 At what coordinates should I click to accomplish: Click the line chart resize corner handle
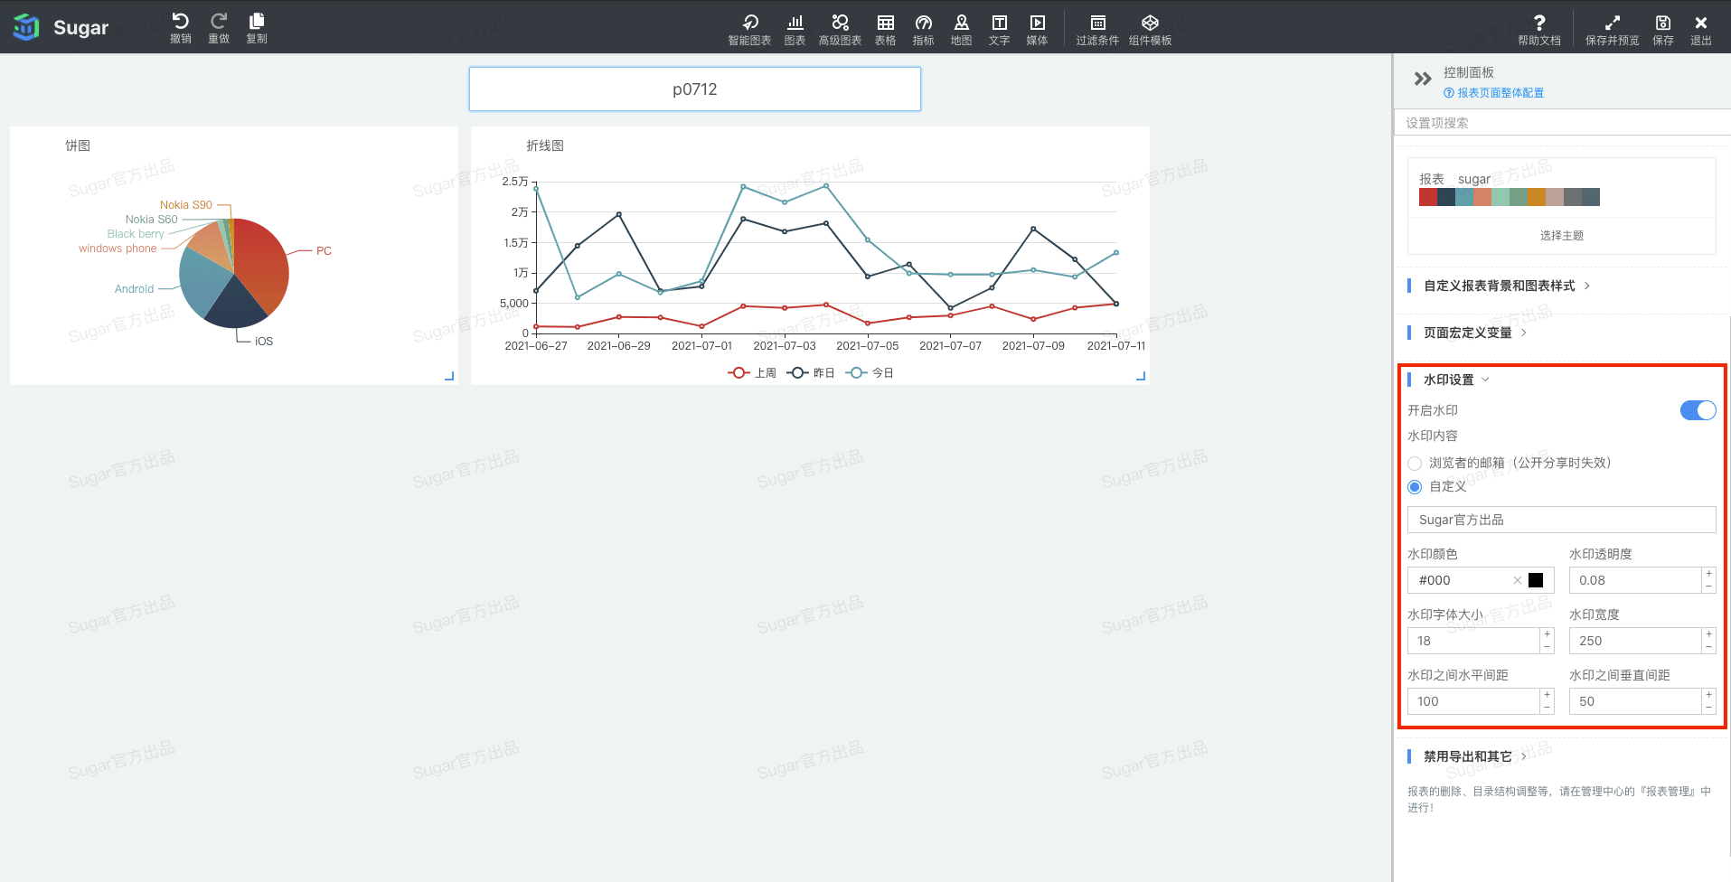(x=1141, y=376)
